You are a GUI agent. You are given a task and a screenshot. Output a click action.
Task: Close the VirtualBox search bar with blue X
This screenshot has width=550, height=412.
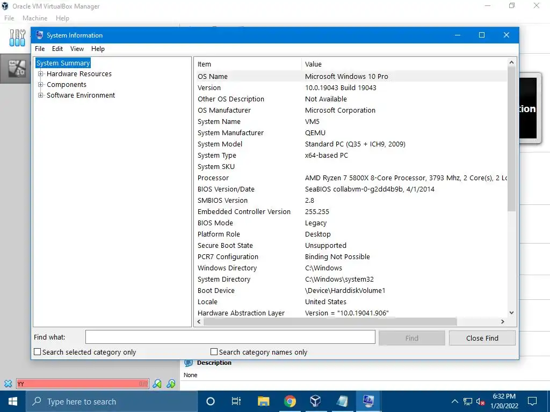coord(8,384)
